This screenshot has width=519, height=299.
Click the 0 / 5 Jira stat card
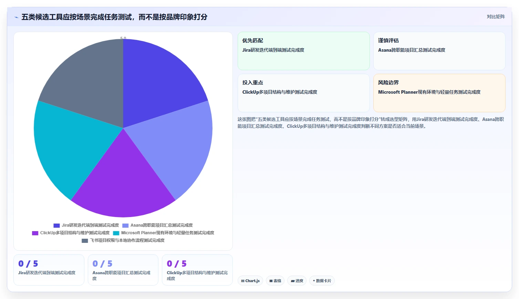pos(49,270)
